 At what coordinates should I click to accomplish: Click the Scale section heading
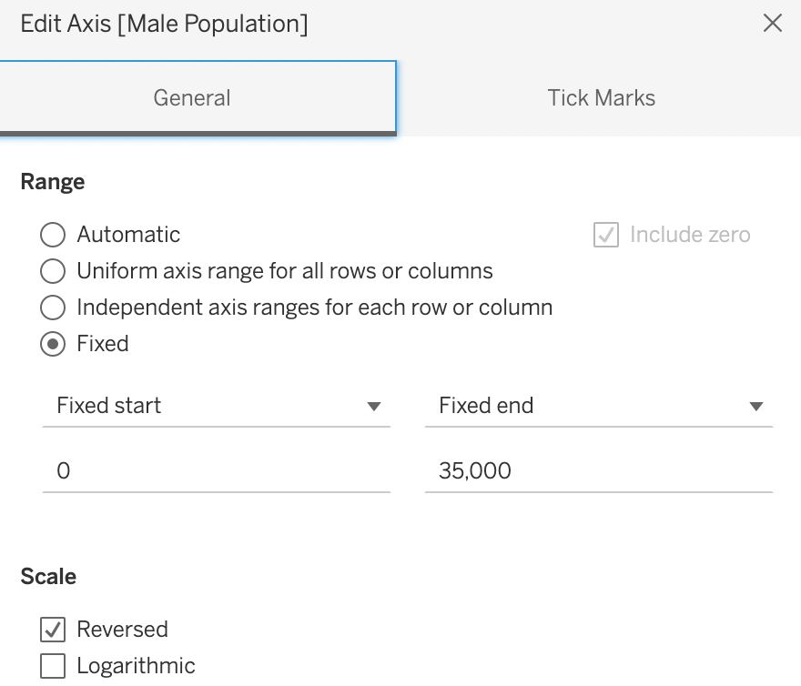point(48,577)
